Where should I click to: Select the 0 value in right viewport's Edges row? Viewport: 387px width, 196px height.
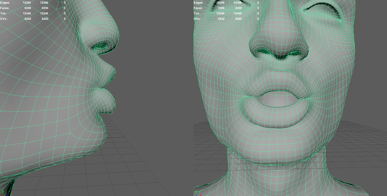point(258,3)
